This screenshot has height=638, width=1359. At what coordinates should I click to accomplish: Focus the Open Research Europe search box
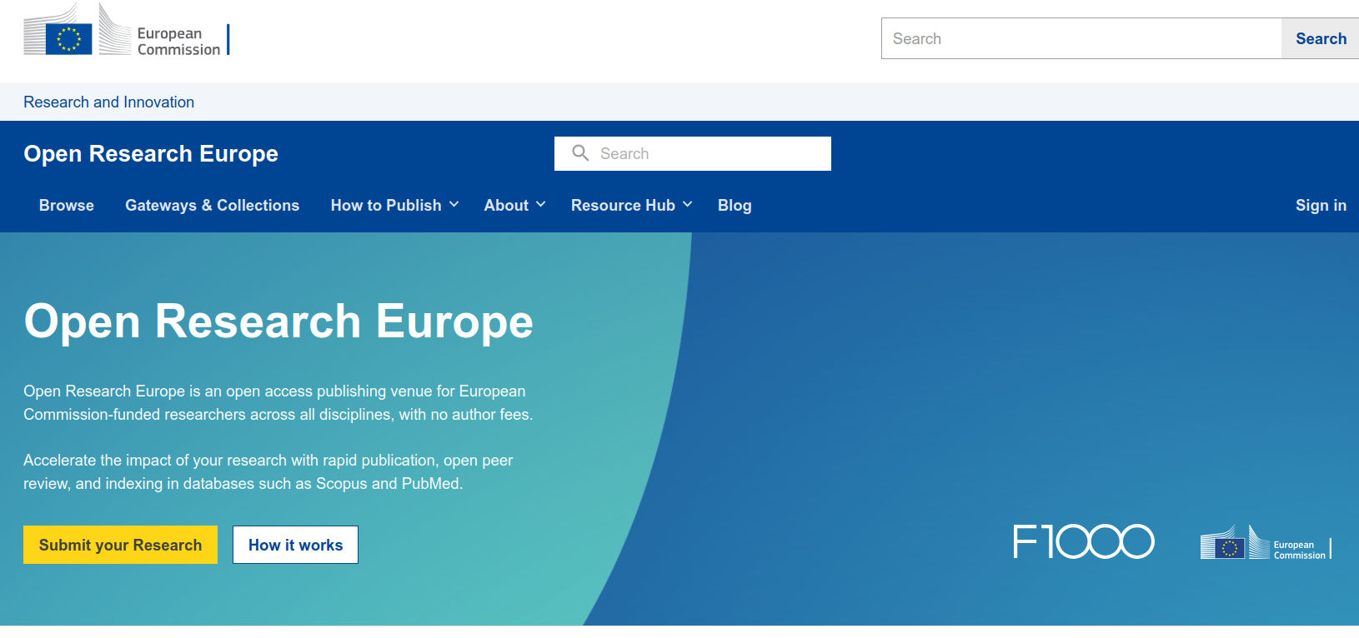click(x=709, y=154)
